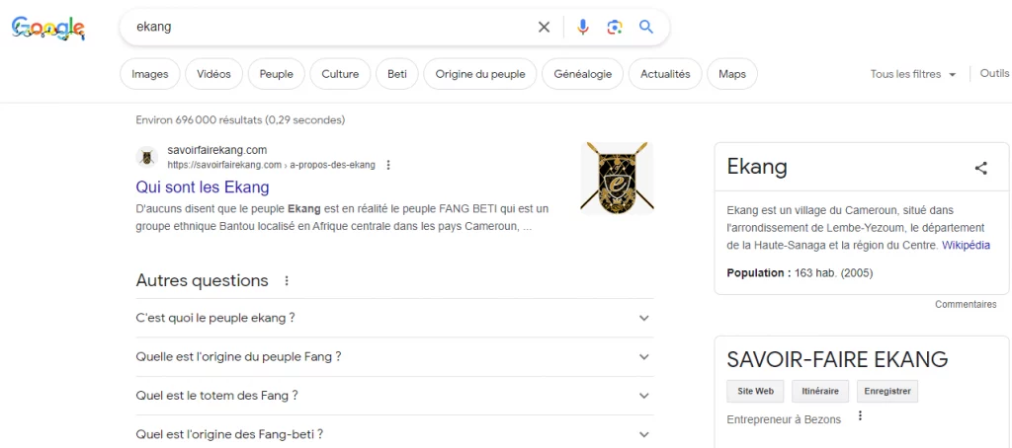Clear the search box with the X icon

coord(545,27)
